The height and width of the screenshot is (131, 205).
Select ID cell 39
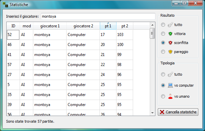(x=13, y=105)
